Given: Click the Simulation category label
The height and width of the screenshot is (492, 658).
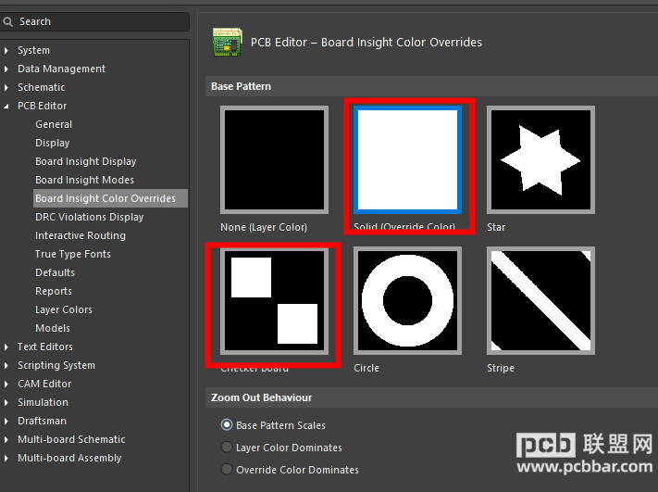Looking at the screenshot, I should [43, 402].
